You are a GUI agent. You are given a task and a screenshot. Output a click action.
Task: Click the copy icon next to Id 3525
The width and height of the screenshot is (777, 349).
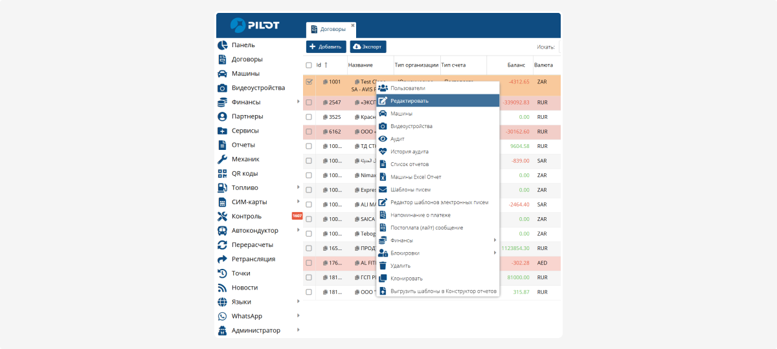[x=325, y=117]
